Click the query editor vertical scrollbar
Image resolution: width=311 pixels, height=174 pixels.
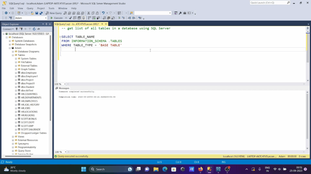point(308,48)
